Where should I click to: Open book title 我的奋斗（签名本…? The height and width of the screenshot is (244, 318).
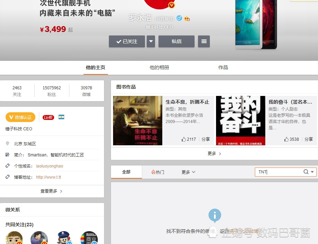click(290, 102)
